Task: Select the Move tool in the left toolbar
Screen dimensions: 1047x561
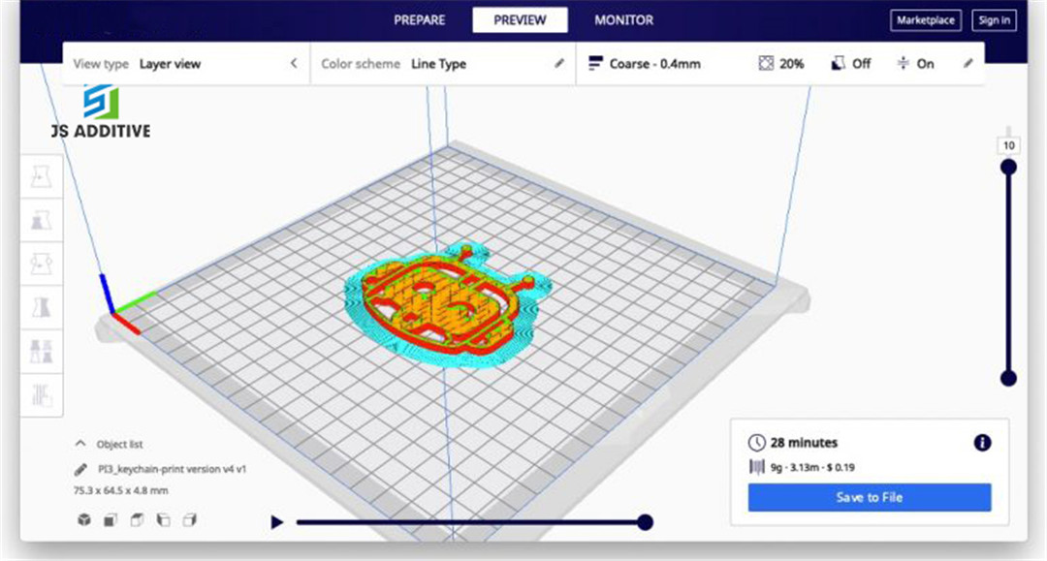Action: point(41,175)
